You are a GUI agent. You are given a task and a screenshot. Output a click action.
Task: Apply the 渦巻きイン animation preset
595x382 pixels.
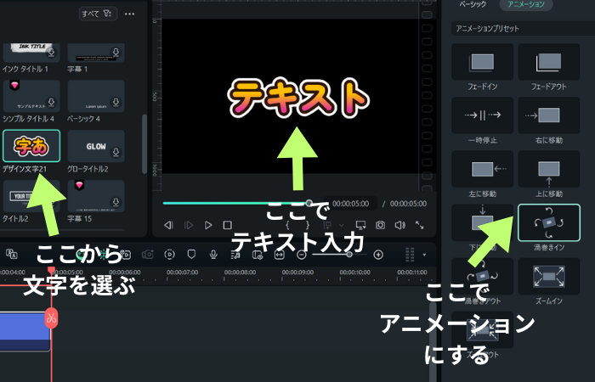[x=549, y=222]
